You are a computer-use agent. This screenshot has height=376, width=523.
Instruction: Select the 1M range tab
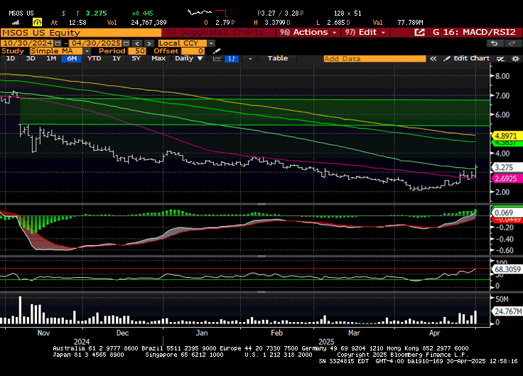(x=51, y=58)
